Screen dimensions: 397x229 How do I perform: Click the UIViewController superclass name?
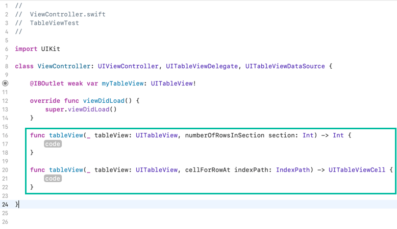[128, 66]
